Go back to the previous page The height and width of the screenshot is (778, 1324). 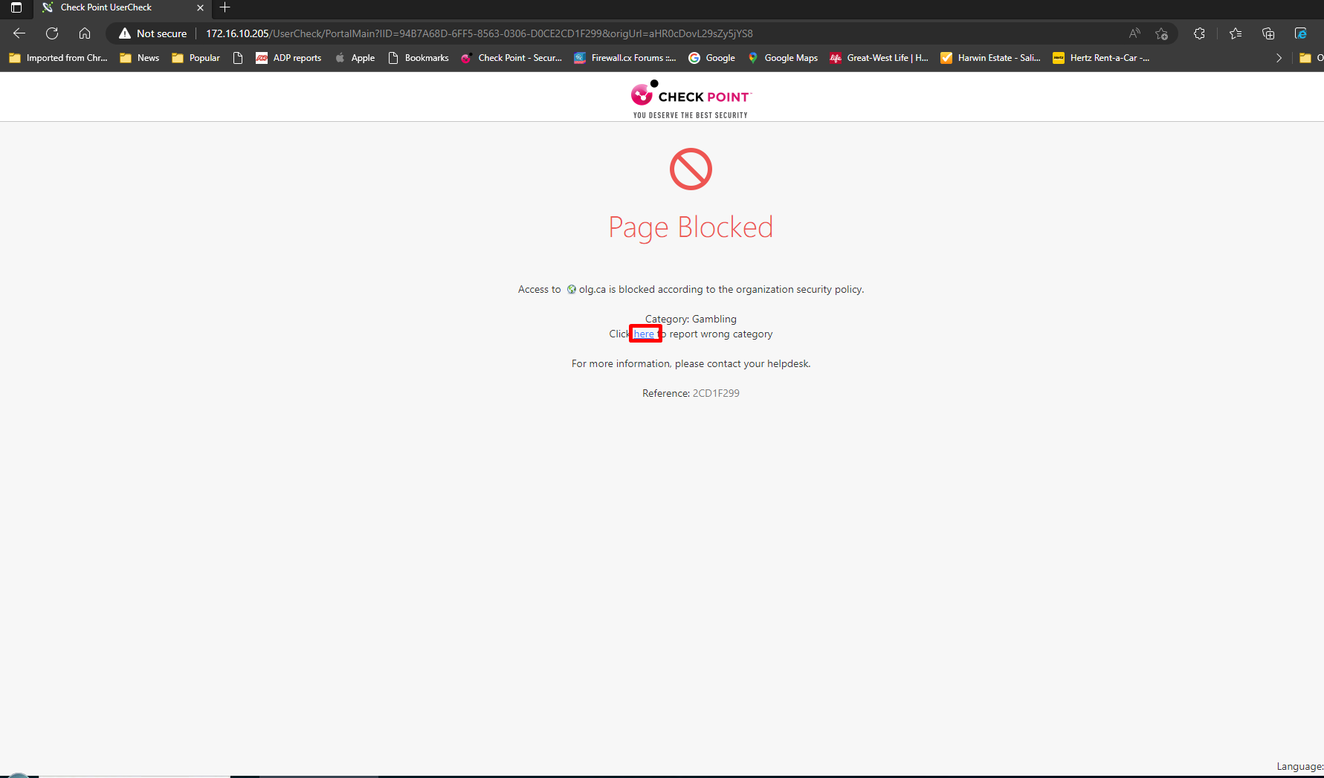click(x=19, y=33)
